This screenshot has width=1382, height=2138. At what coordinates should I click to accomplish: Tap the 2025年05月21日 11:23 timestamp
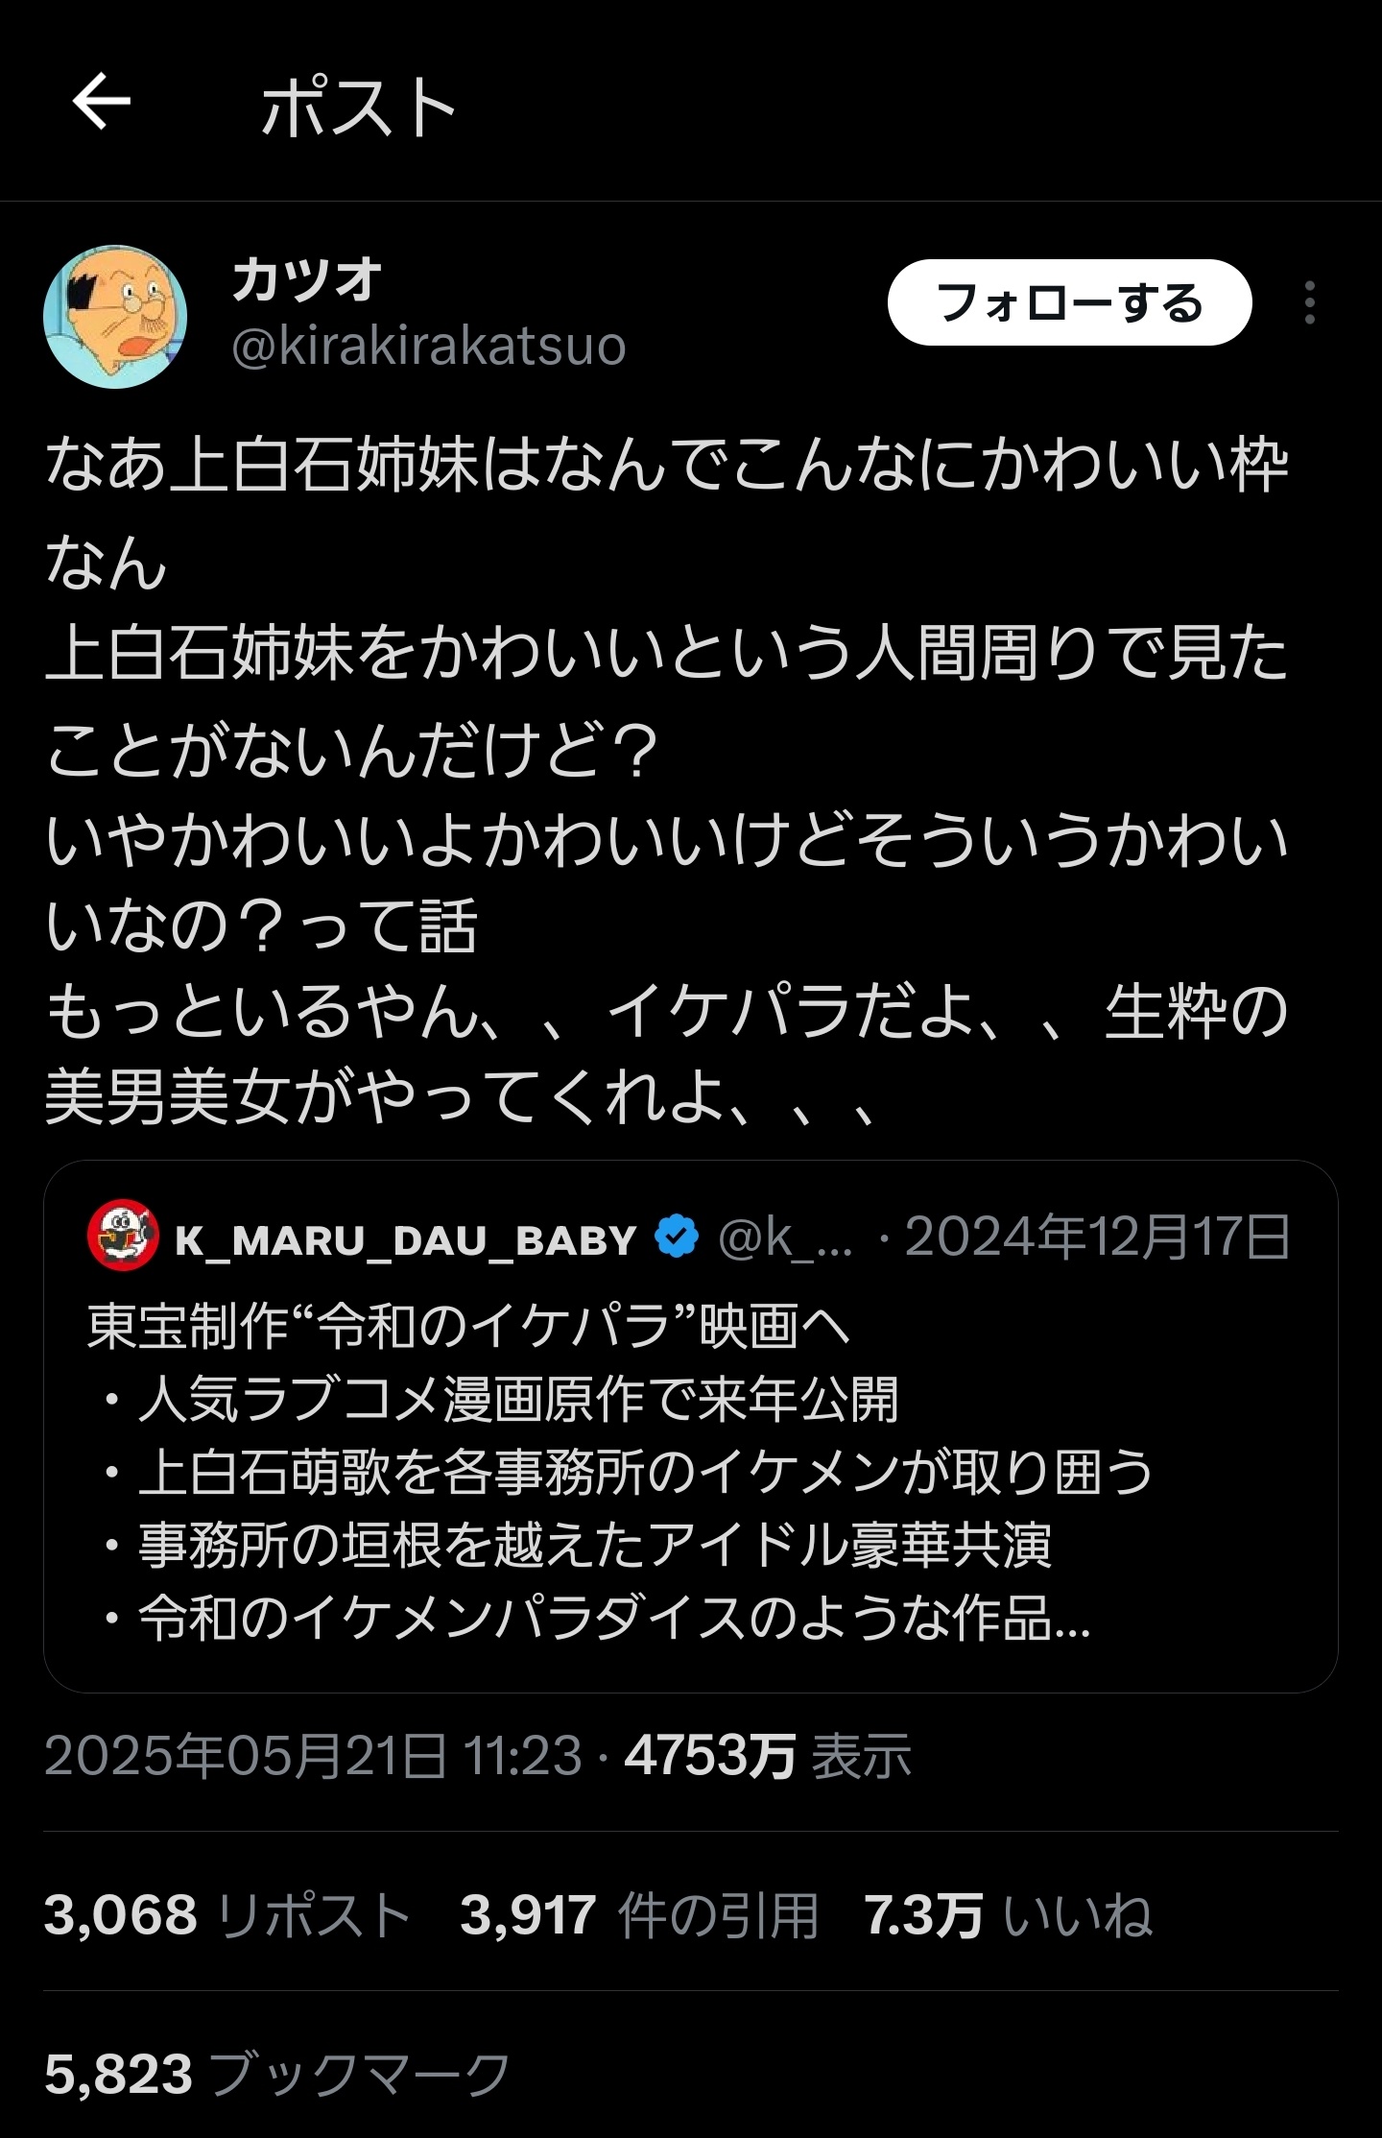coord(313,1755)
